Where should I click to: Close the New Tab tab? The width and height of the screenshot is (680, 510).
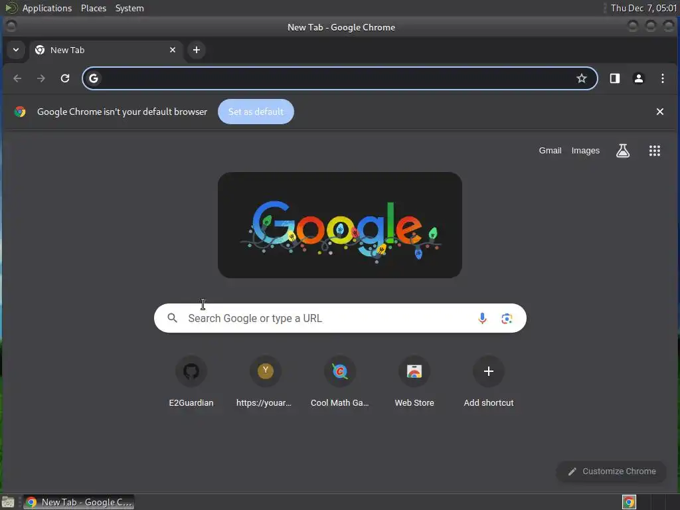point(173,50)
